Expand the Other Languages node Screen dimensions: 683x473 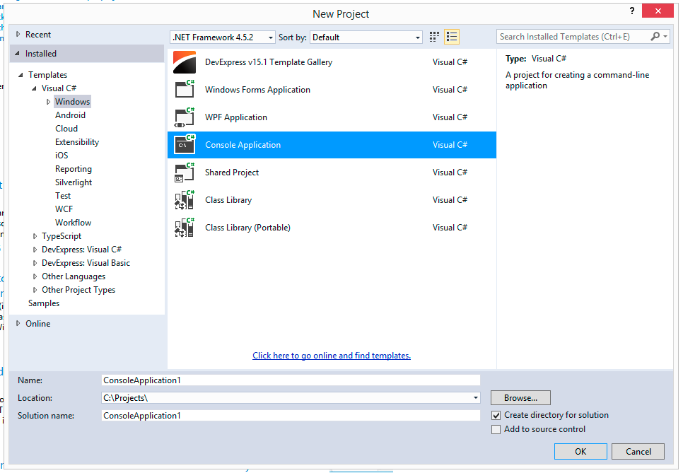[x=35, y=276]
